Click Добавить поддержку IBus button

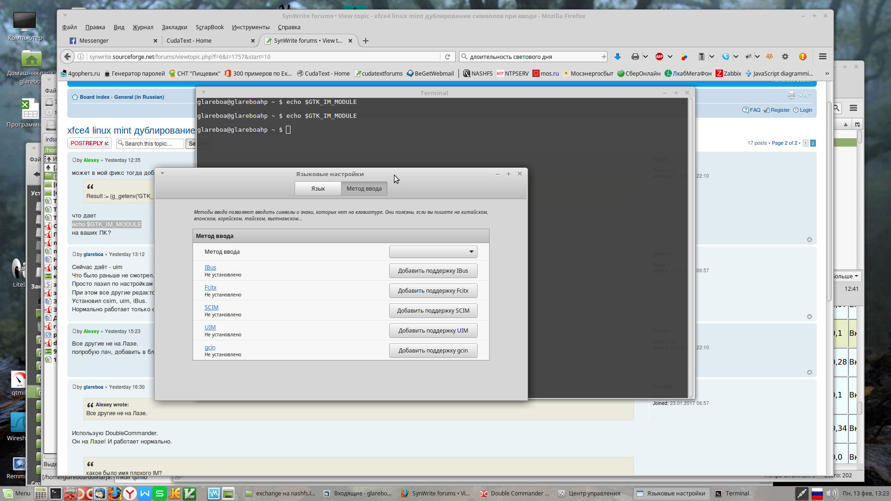(x=433, y=271)
